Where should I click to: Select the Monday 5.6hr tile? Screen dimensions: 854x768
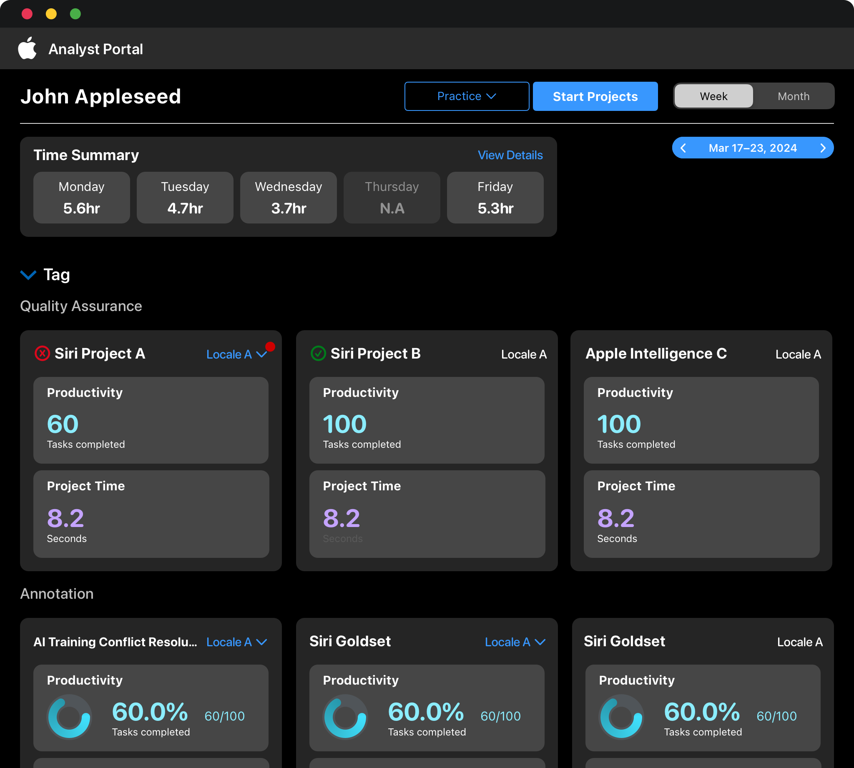[81, 198]
